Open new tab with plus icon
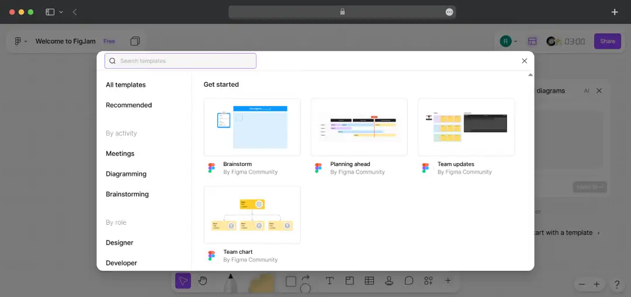This screenshot has width=631, height=297. pyautogui.click(x=615, y=12)
